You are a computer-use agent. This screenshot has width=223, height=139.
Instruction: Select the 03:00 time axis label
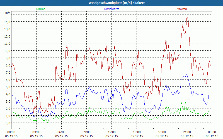click(37, 132)
